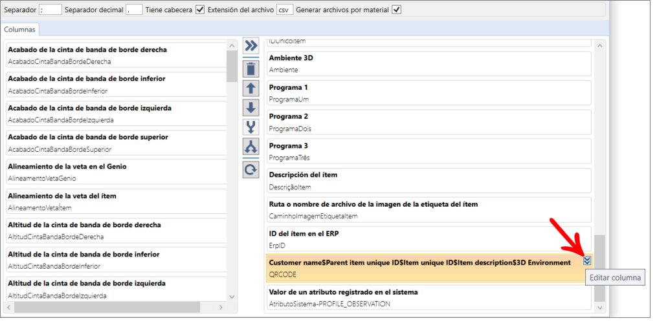Open the edit column icon on QRCODE
Image resolution: width=668 pixels, height=325 pixels.
click(x=587, y=260)
